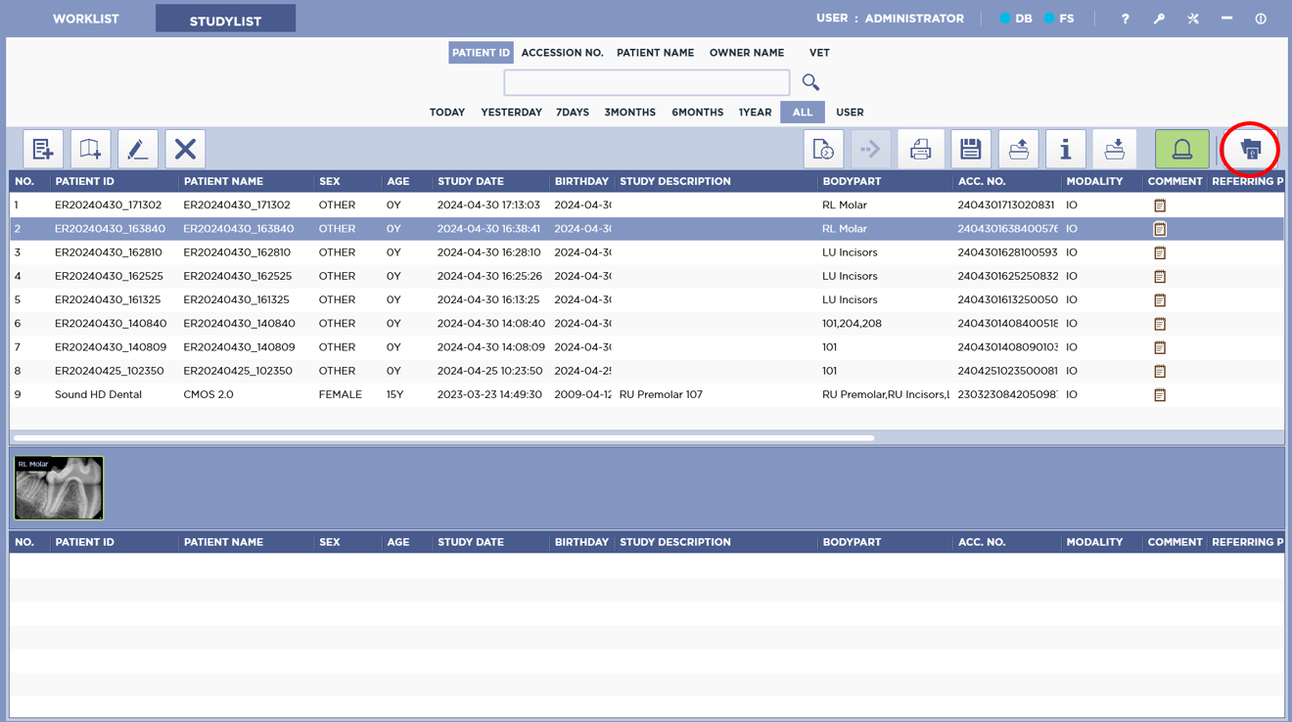
Task: Click the printer icon in toolbar
Action: tap(920, 149)
